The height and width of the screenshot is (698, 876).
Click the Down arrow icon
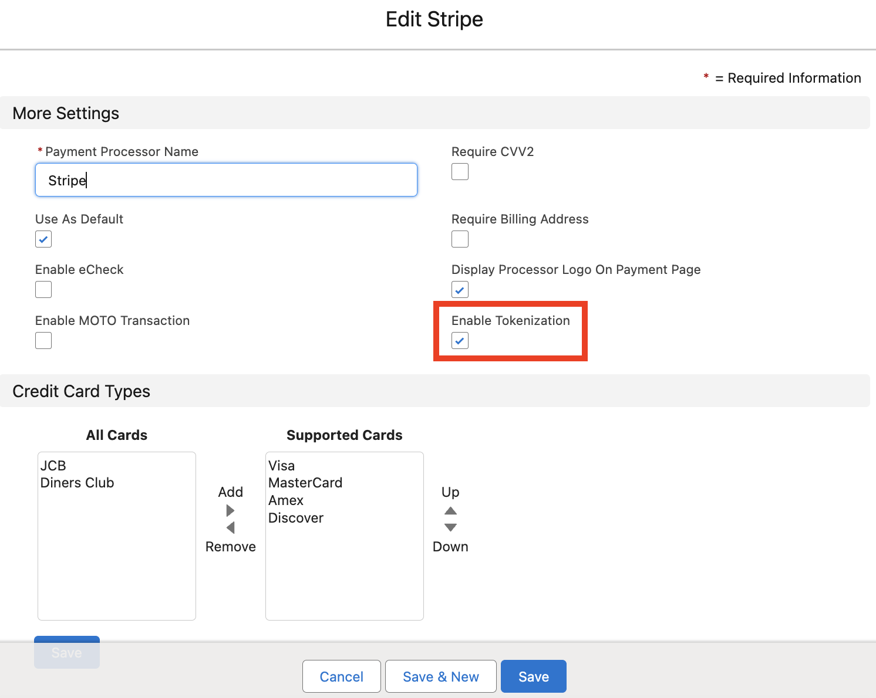coord(450,528)
